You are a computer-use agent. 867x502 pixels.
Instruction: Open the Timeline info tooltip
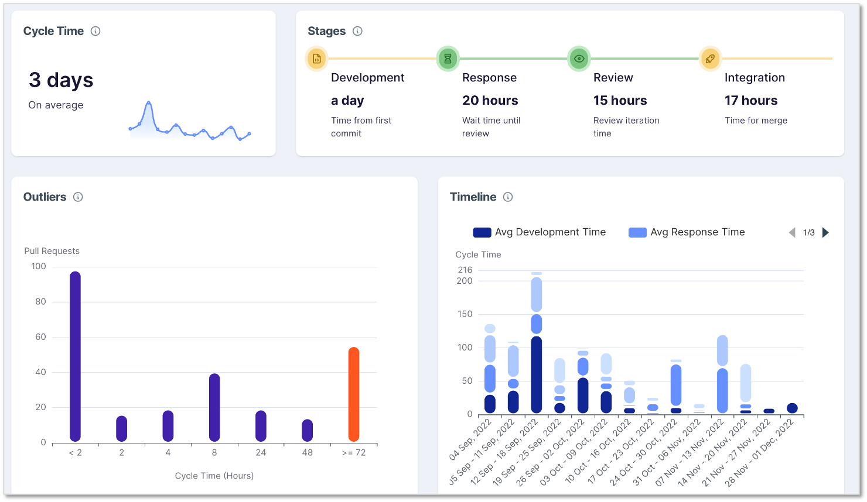click(508, 197)
